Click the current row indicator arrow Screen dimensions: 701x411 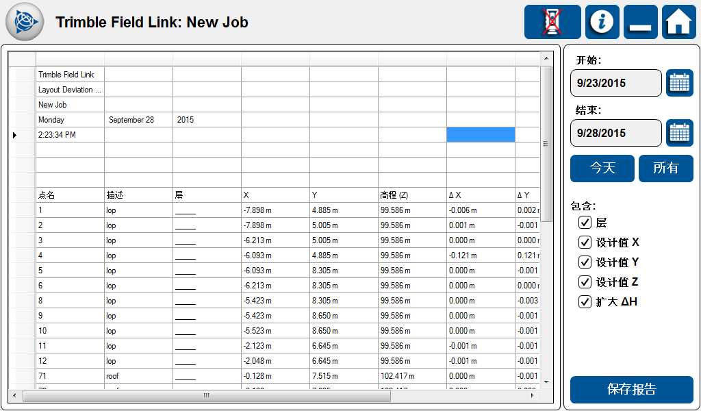[x=15, y=135]
